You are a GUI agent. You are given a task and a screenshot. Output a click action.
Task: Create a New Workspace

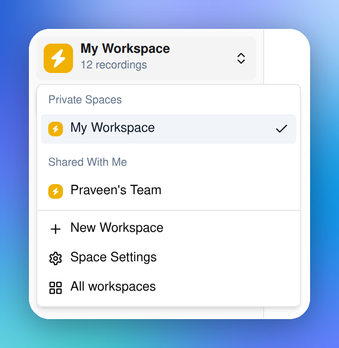pyautogui.click(x=169, y=228)
